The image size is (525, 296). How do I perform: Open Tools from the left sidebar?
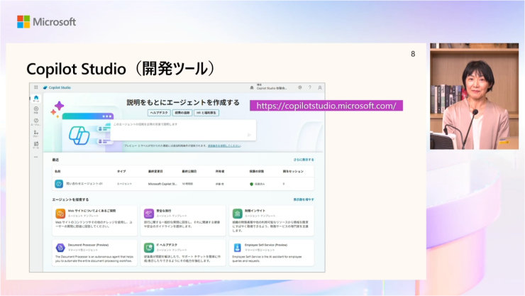tap(35, 145)
